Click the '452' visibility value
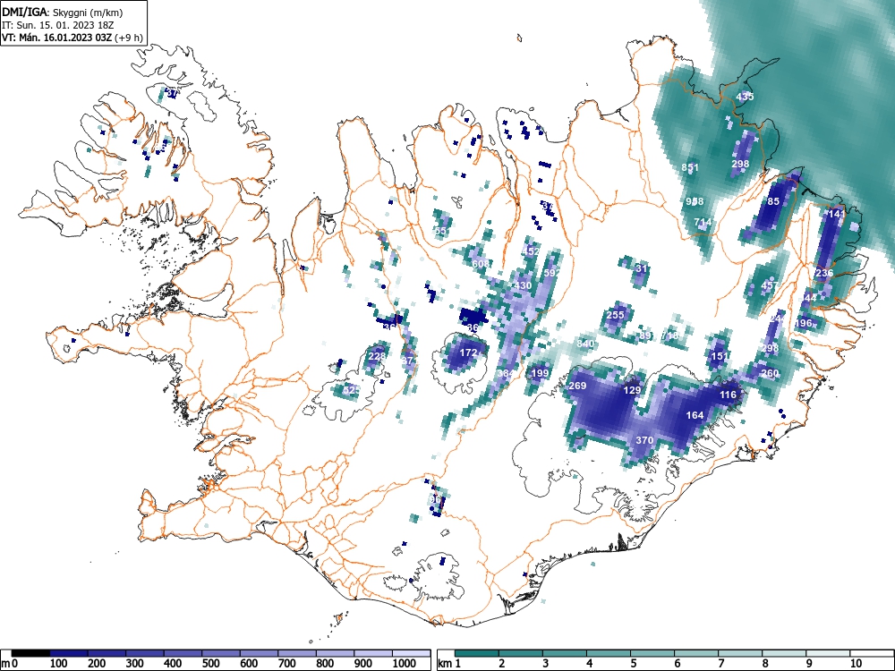 pos(531,251)
